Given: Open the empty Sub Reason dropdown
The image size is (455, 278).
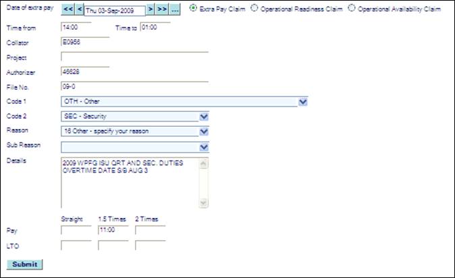Looking at the screenshot, I should [x=204, y=146].
